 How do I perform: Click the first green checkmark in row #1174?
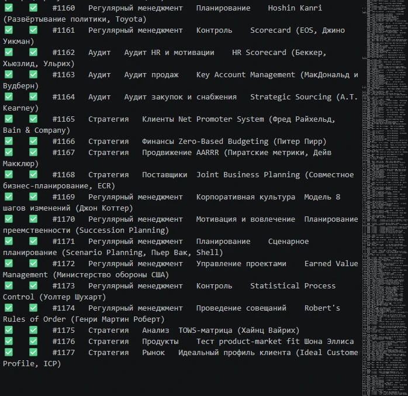point(9,308)
